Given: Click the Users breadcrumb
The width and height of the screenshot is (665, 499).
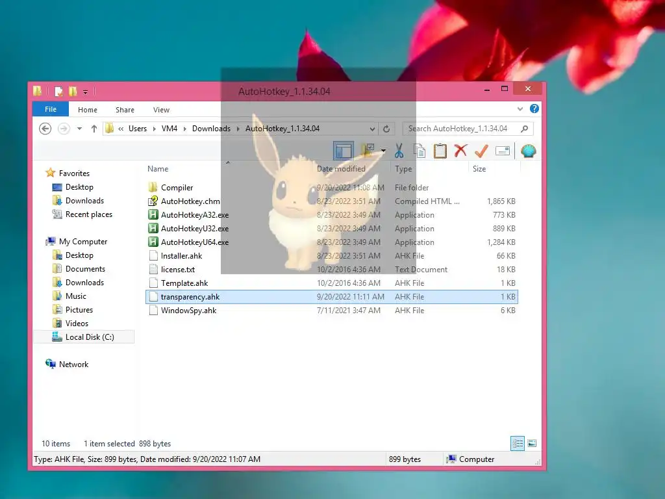Looking at the screenshot, I should click(138, 128).
